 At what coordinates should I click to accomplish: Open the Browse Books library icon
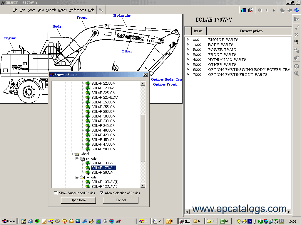(244, 10)
